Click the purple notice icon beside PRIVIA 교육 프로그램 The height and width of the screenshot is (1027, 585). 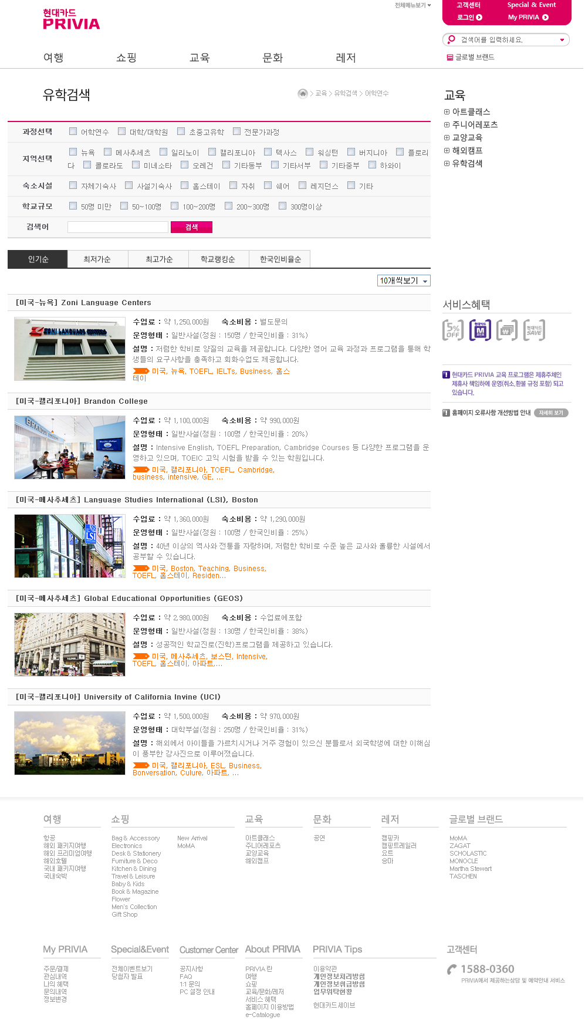pos(446,375)
